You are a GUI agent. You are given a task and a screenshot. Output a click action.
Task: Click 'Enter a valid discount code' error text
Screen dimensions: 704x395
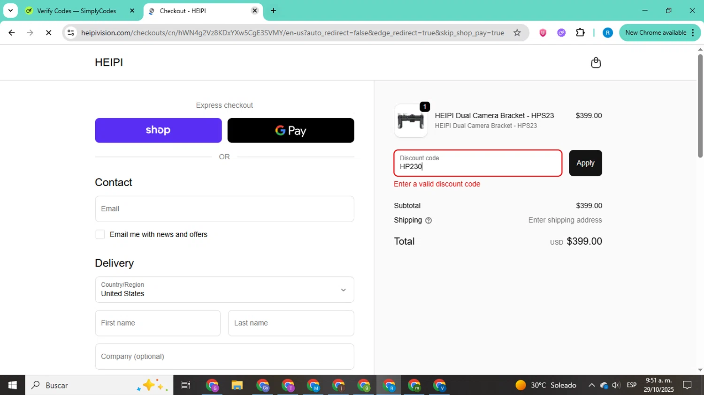coord(437,184)
